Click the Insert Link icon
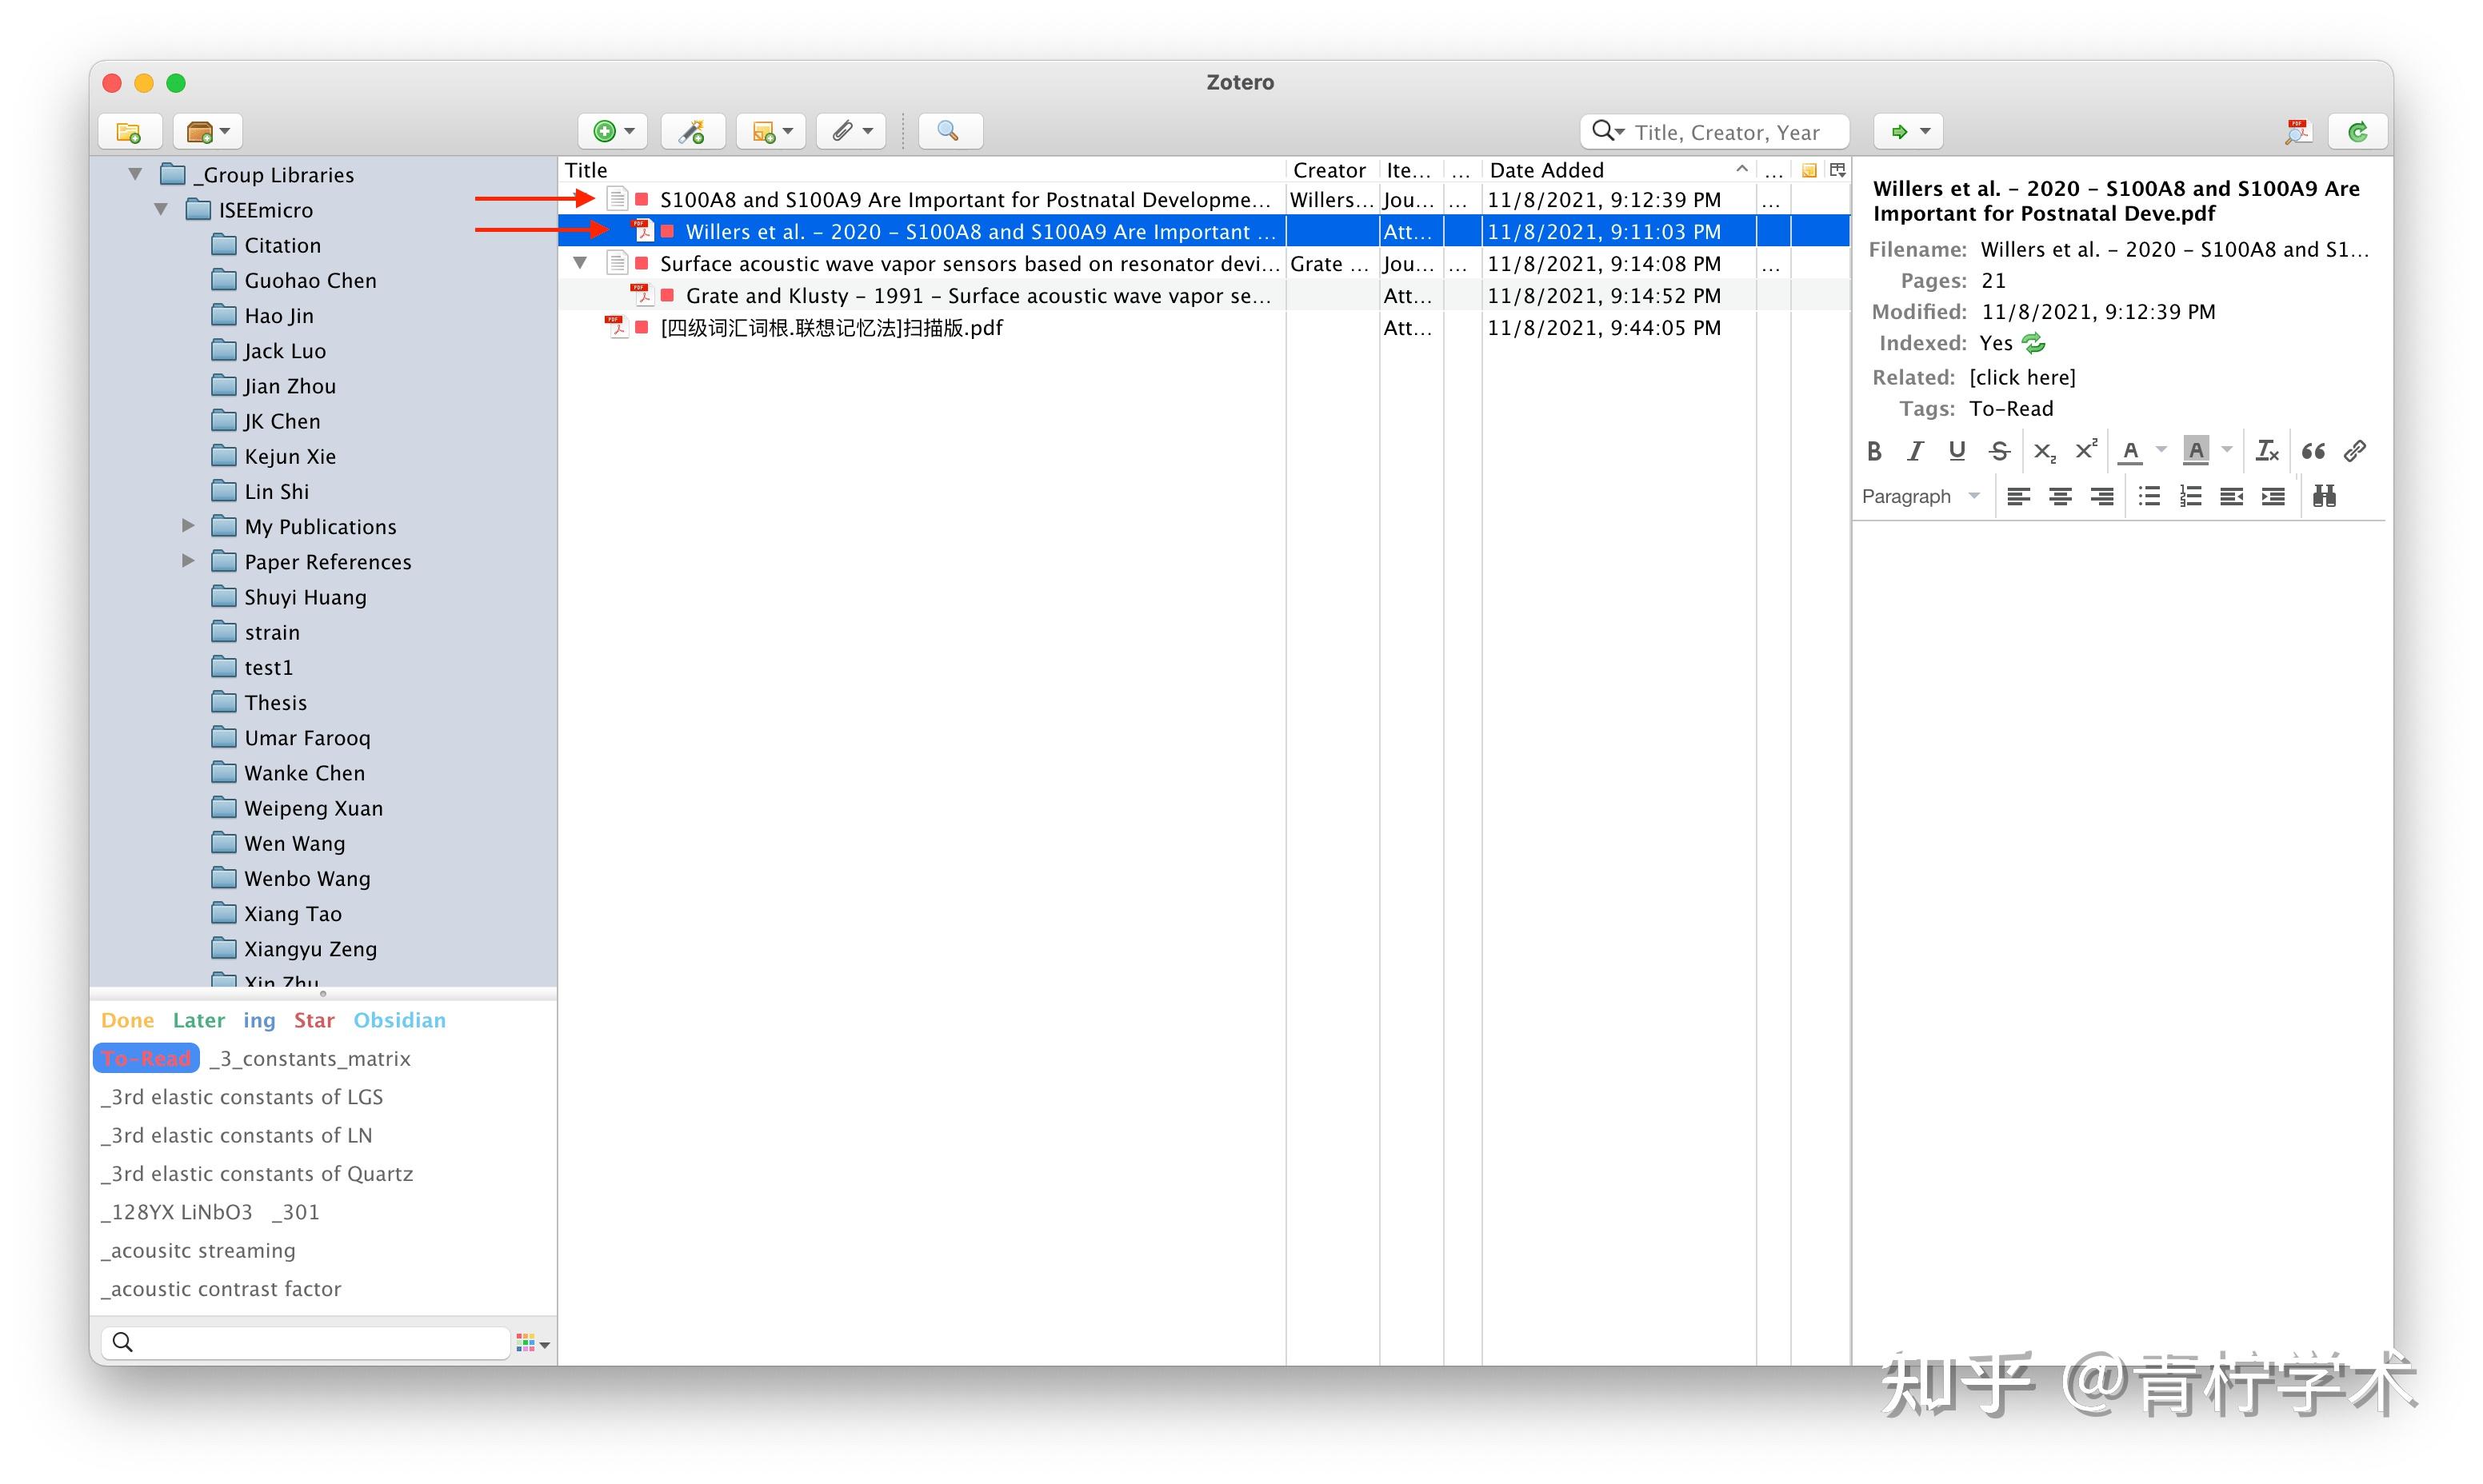Viewport: 2483px width, 1484px height. (2355, 451)
